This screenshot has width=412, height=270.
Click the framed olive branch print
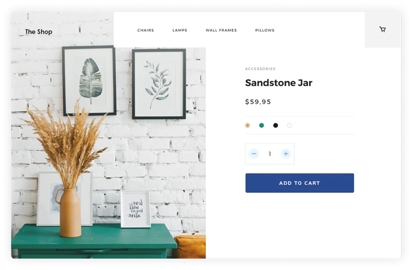coord(159,84)
